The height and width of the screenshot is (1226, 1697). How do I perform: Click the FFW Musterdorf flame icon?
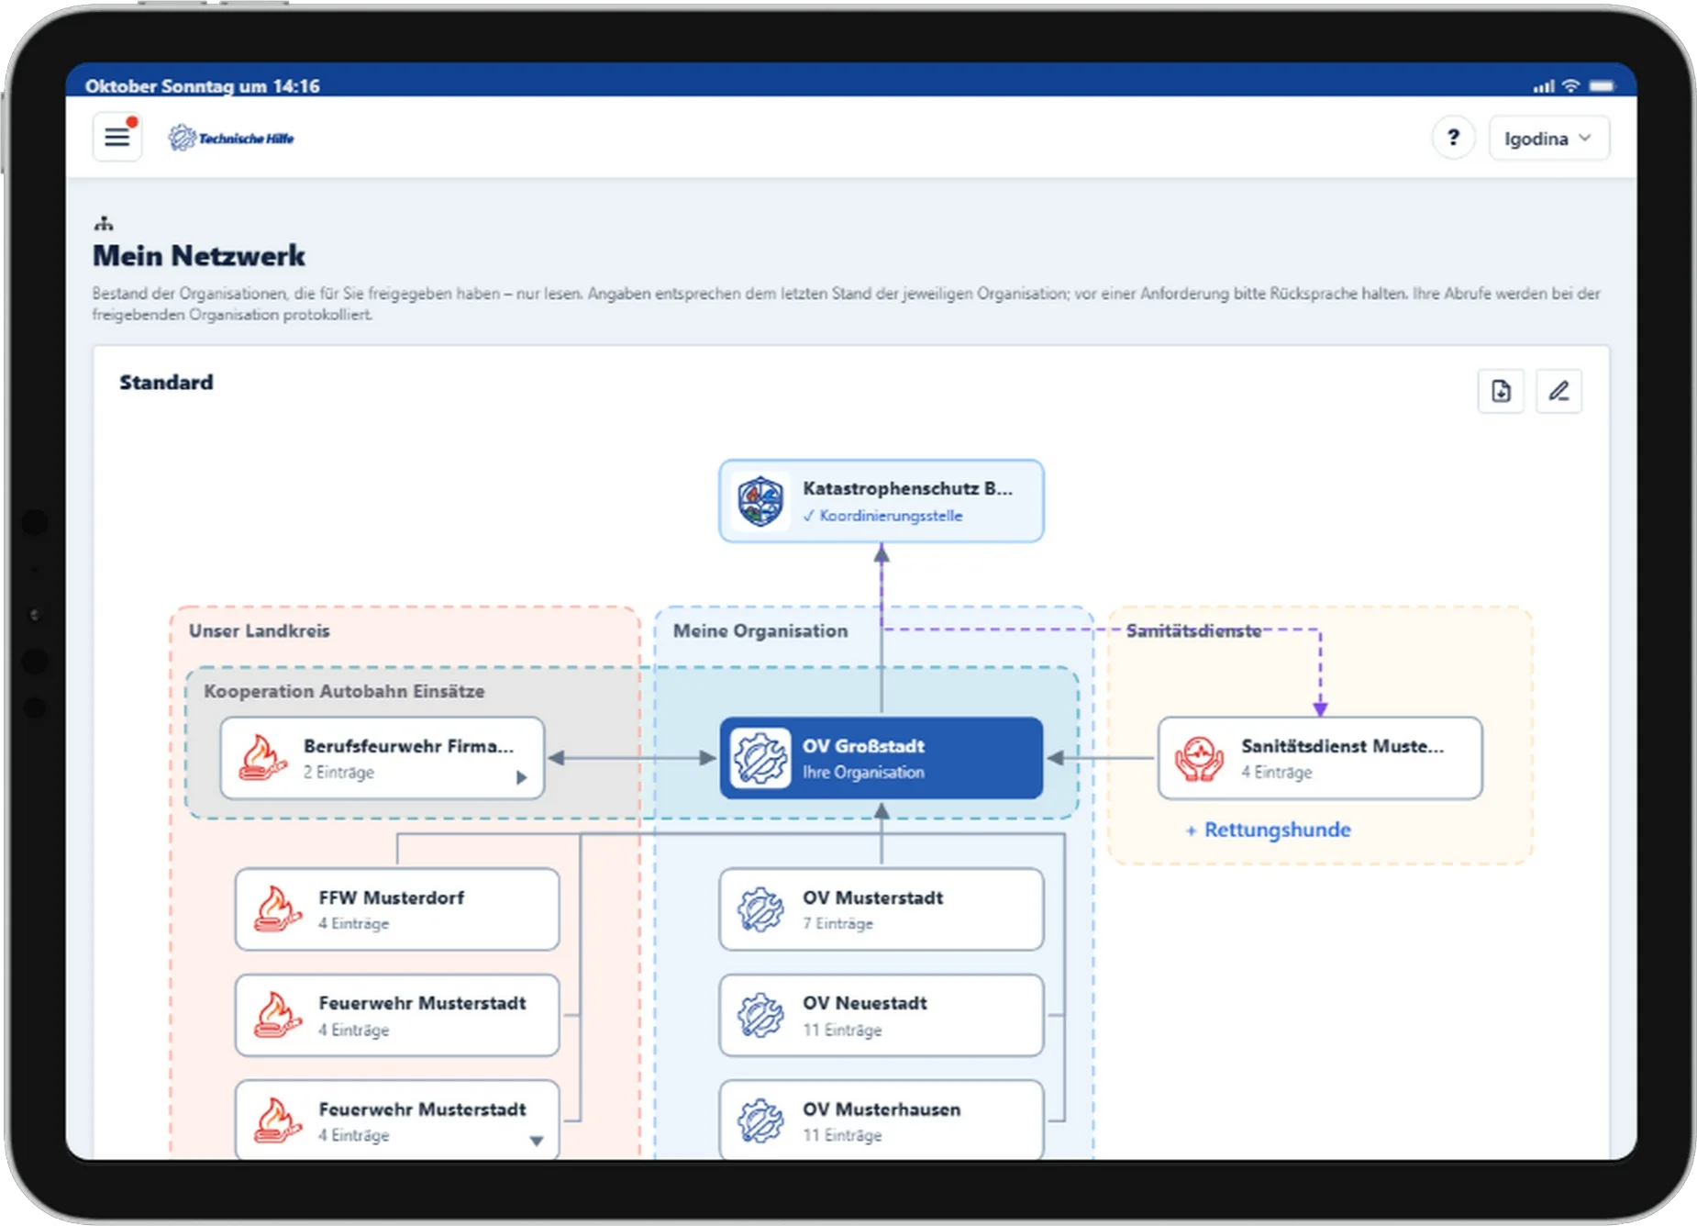[x=277, y=909]
